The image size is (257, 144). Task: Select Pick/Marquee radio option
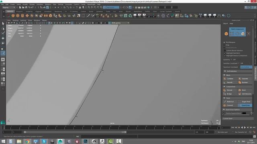[x=224, y=42]
